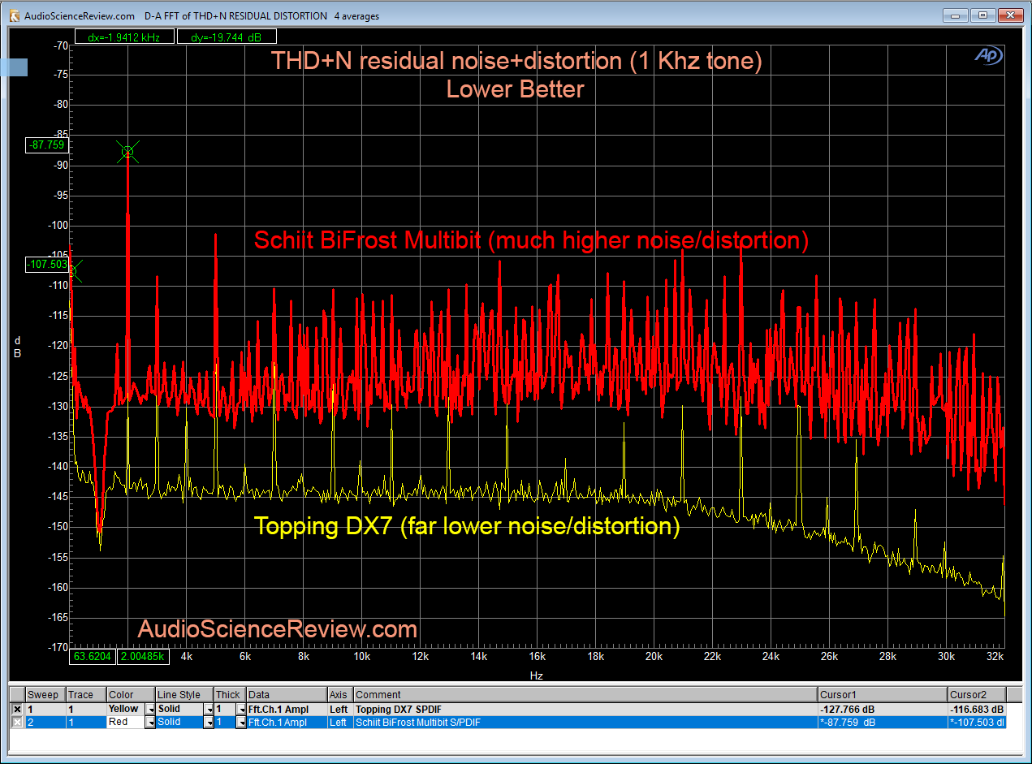Image resolution: width=1032 pixels, height=764 pixels.
Task: Click the dB y-axis label
Action: coord(17,347)
